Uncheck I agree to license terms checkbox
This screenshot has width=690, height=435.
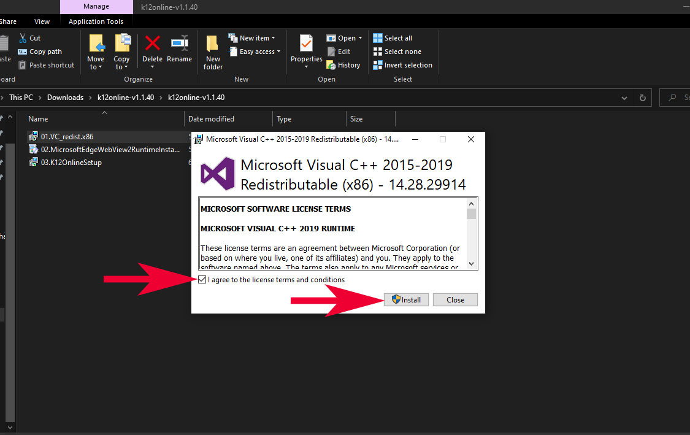point(202,280)
